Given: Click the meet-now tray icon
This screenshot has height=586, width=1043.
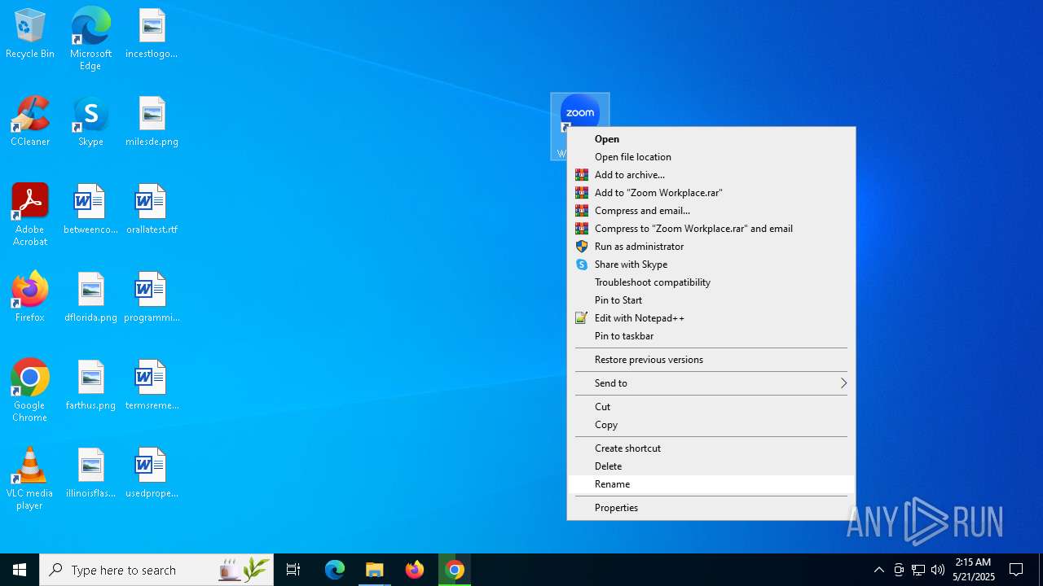Looking at the screenshot, I should point(899,570).
